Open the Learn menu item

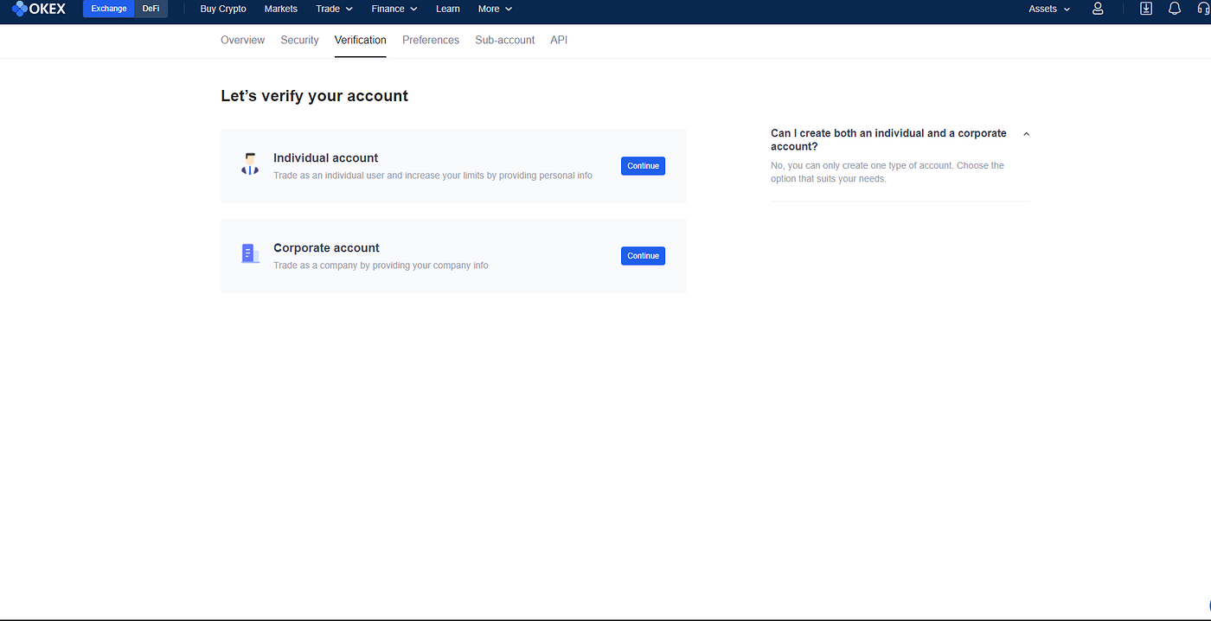448,9
